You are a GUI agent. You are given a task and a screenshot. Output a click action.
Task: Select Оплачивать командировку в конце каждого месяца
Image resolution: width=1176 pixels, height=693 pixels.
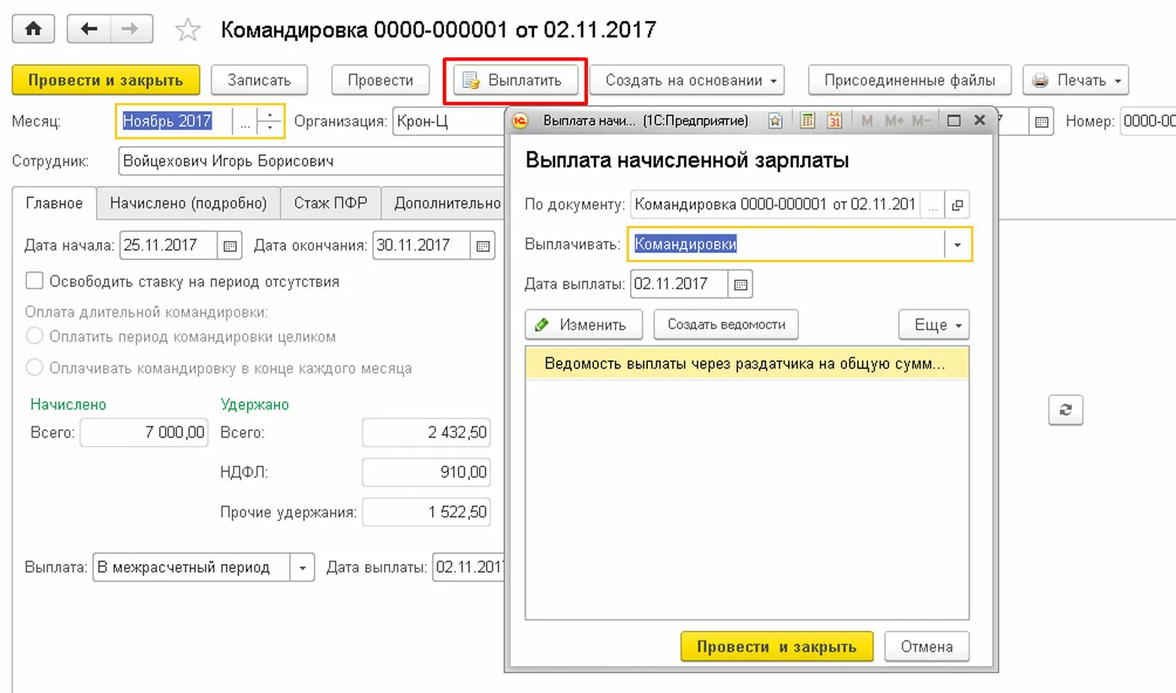(35, 368)
